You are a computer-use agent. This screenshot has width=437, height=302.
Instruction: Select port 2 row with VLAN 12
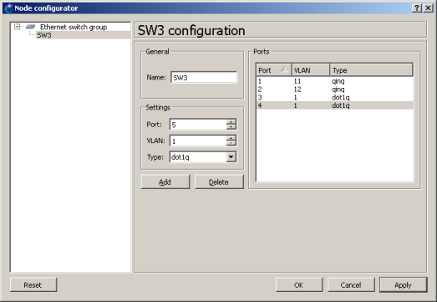pyautogui.click(x=334, y=90)
